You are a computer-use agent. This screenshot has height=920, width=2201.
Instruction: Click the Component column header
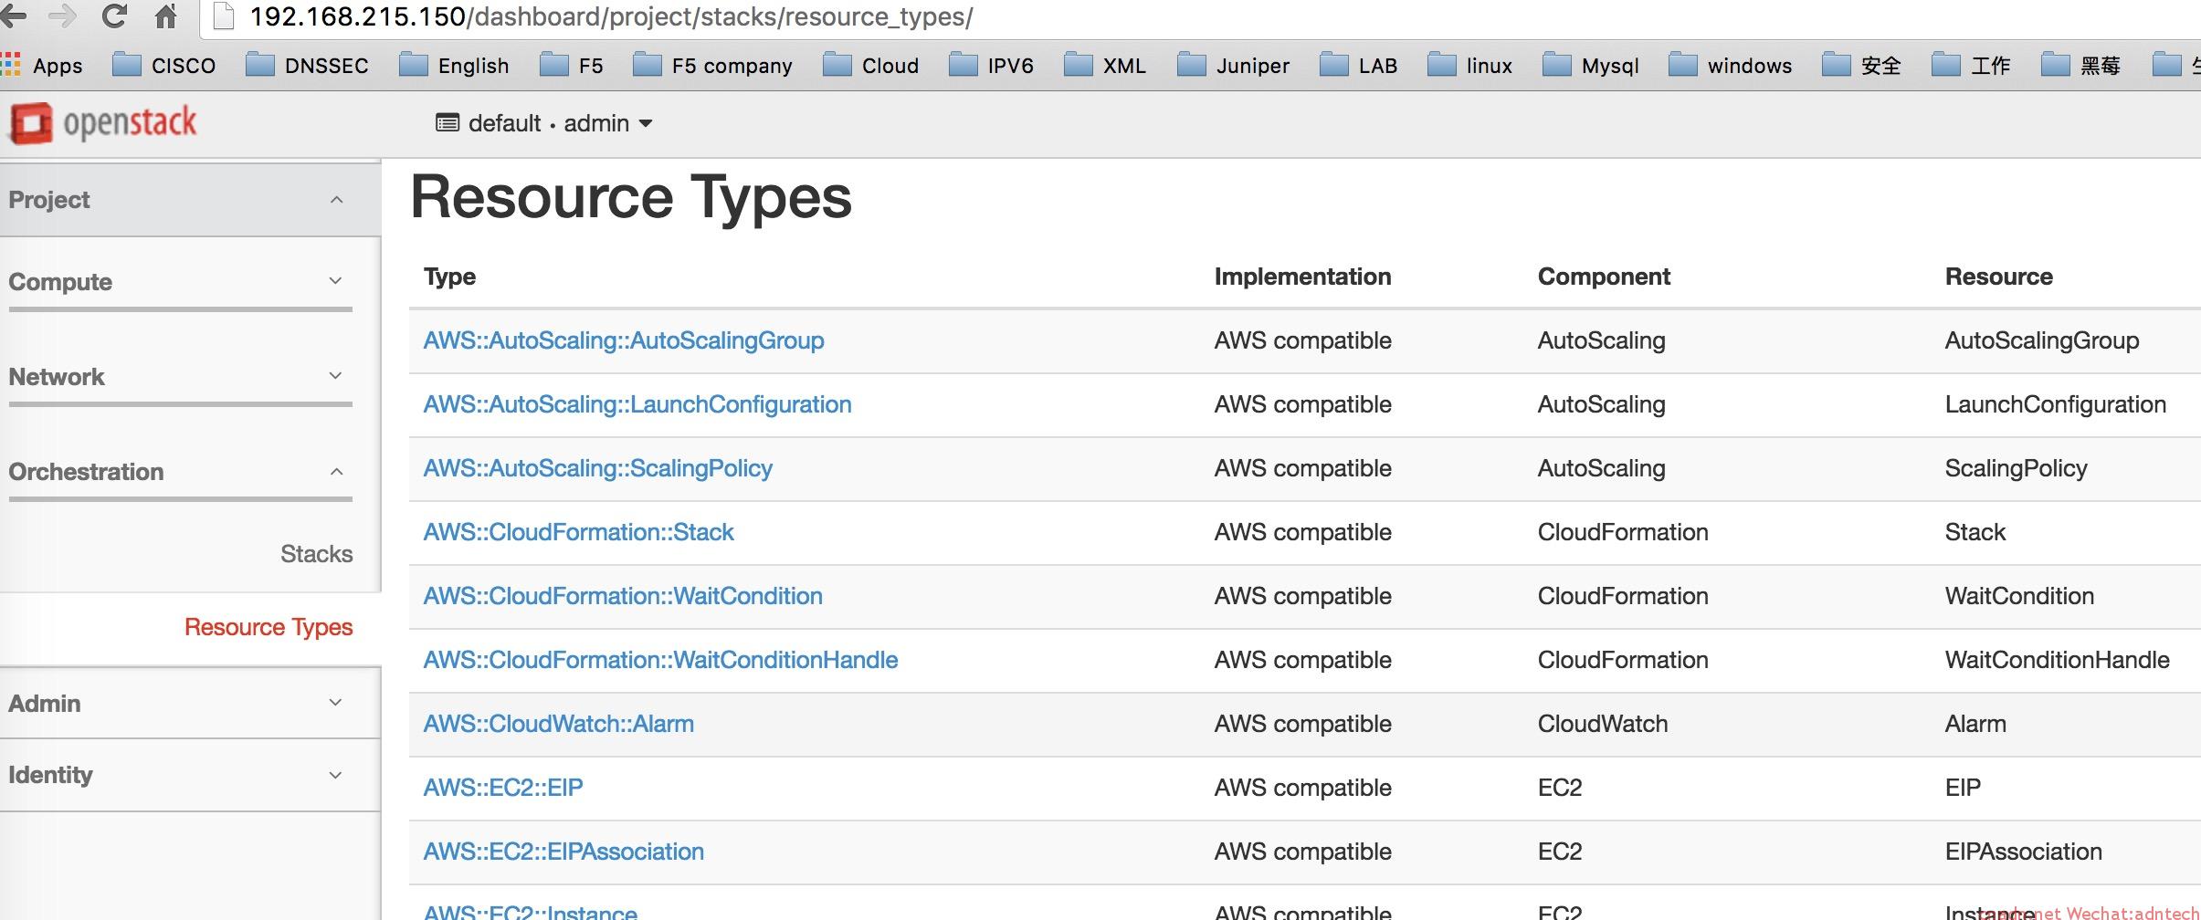(x=1604, y=277)
